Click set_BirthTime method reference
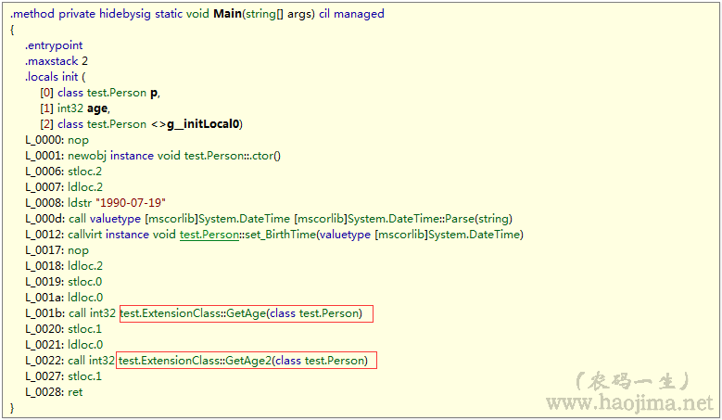 281,235
